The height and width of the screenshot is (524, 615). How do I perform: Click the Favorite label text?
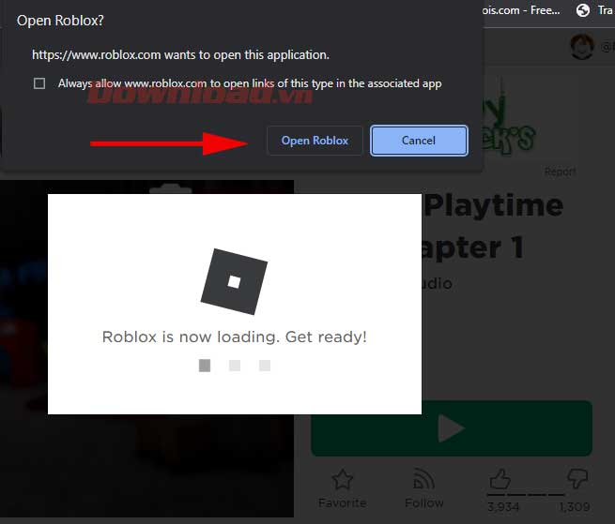(x=343, y=502)
